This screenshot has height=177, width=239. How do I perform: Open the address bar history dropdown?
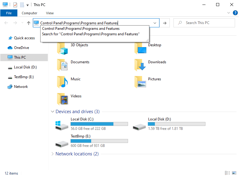(155, 23)
